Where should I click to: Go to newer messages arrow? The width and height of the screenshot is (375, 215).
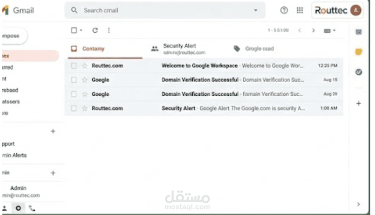300,30
